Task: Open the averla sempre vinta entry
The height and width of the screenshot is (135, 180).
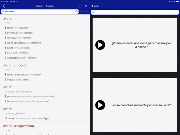Action: pyautogui.click(x=19, y=126)
